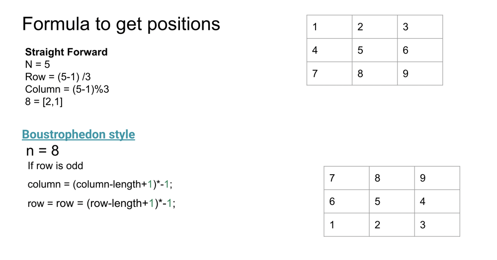
Task: Click the 'Formula to get positions' title
Action: coord(121,24)
